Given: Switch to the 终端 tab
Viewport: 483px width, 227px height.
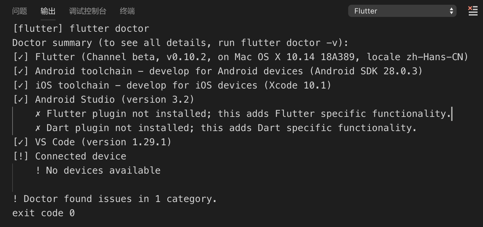Looking at the screenshot, I should tap(127, 11).
